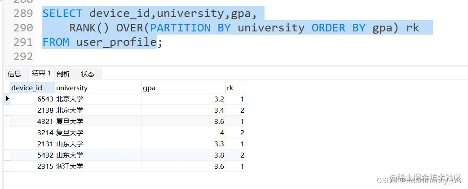Click 山东大学 cell in row 5432
468x189 pixels.
pyautogui.click(x=98, y=155)
